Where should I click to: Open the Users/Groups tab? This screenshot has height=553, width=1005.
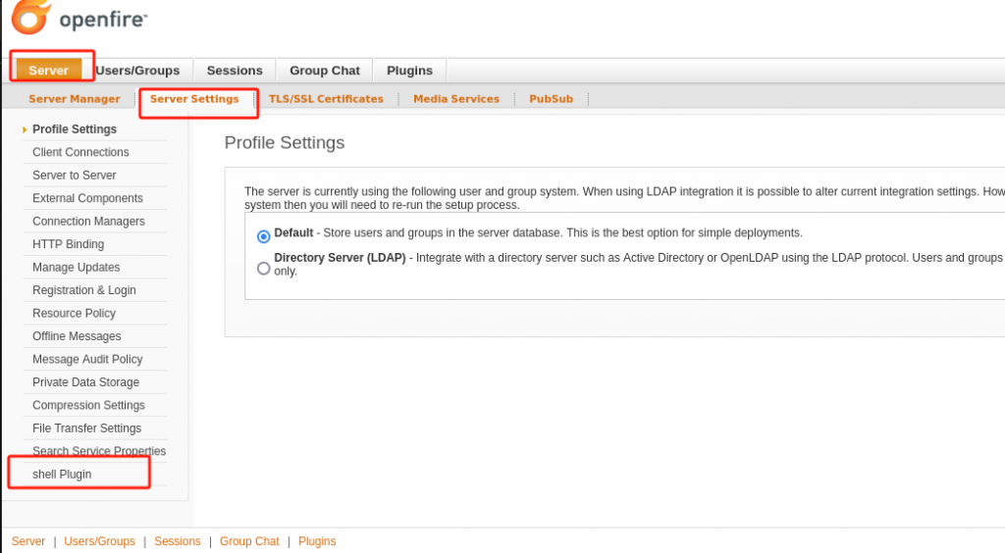137,71
